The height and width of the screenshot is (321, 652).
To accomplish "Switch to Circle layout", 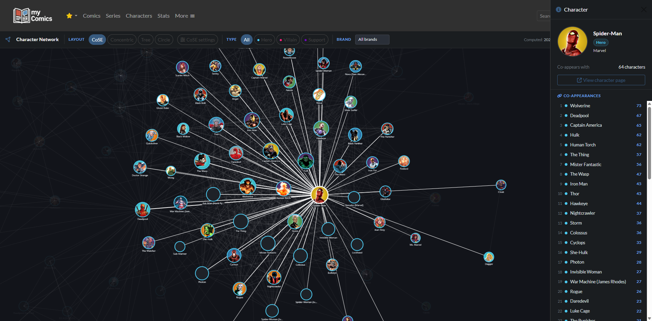I will (x=164, y=40).
